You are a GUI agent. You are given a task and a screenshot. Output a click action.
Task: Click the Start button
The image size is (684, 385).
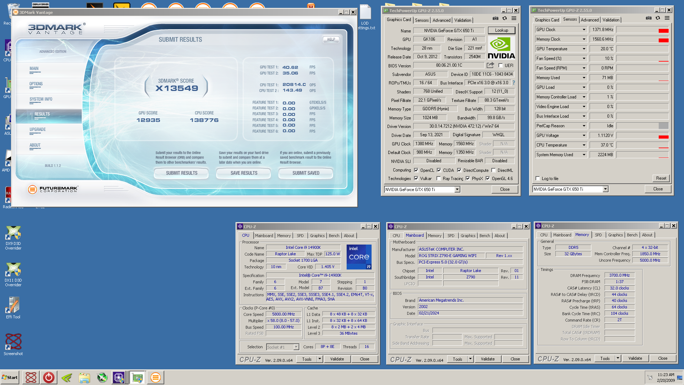10,377
